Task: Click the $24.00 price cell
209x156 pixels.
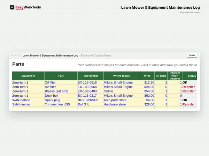Action: click(x=147, y=87)
